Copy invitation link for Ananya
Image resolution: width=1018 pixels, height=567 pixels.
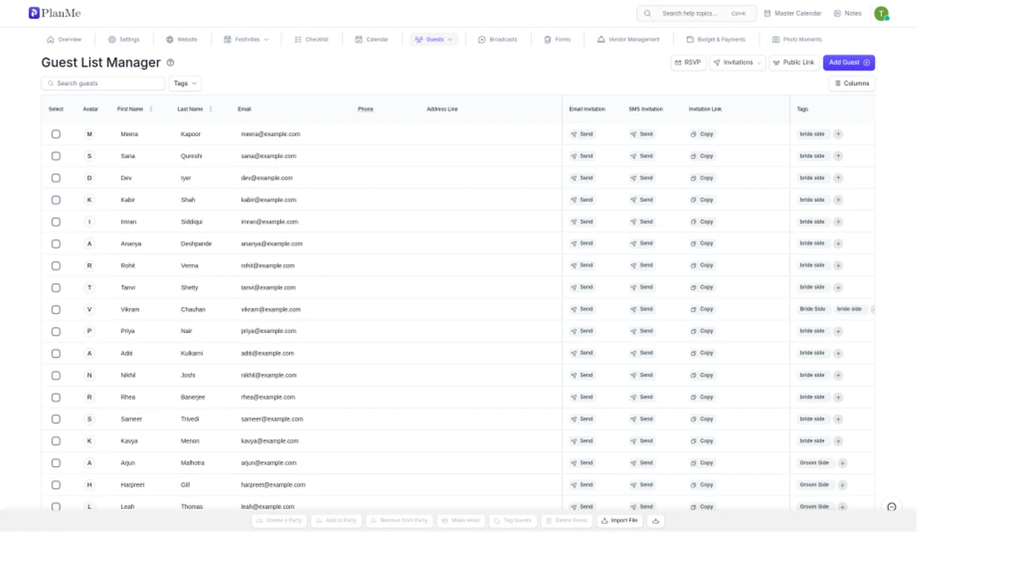tap(702, 243)
